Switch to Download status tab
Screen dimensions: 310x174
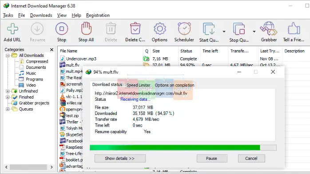coord(107,84)
